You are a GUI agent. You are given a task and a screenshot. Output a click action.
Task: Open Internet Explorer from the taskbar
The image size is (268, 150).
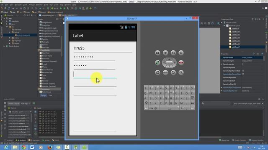(x=6, y=147)
